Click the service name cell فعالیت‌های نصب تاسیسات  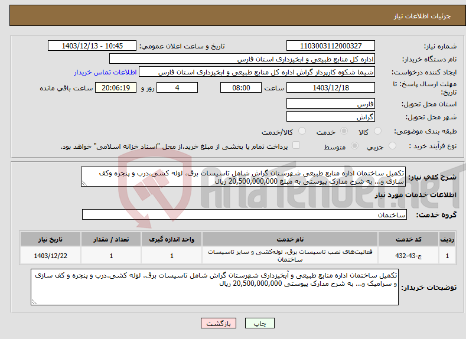click(290, 256)
